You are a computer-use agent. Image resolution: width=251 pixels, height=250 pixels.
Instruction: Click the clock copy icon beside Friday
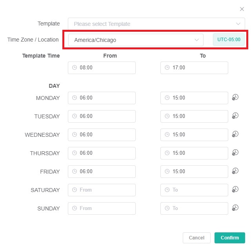tap(235, 171)
